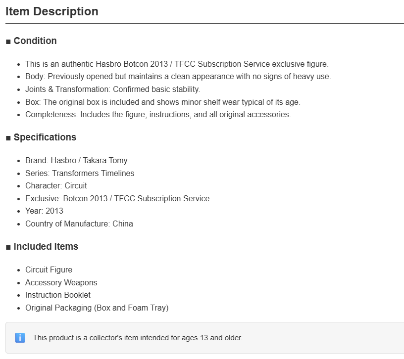Click the Box: original box included line
The height and width of the screenshot is (359, 404).
[x=163, y=102]
